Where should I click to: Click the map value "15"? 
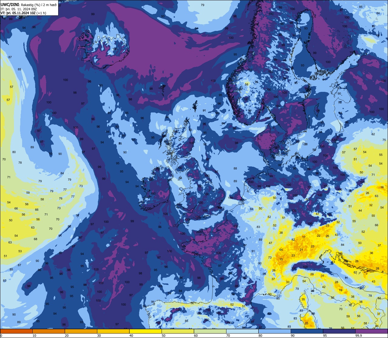[x=281, y=259]
